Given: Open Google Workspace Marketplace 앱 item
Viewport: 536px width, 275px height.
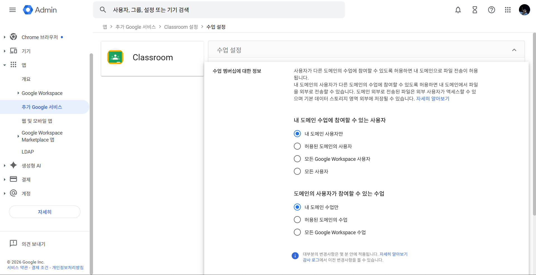Looking at the screenshot, I should (42, 136).
